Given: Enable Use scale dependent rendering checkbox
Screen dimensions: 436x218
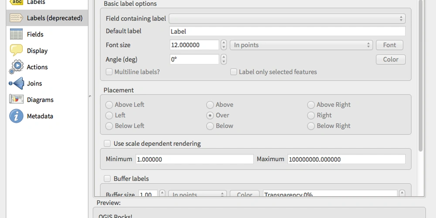Looking at the screenshot, I should [107, 143].
